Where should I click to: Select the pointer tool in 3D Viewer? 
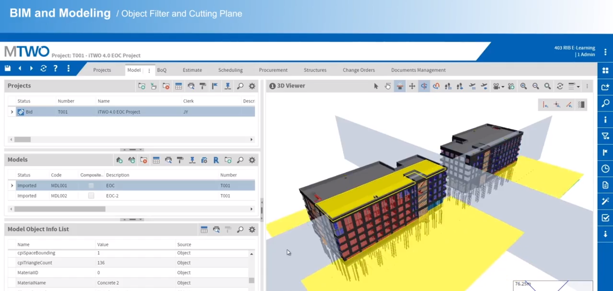(x=376, y=86)
